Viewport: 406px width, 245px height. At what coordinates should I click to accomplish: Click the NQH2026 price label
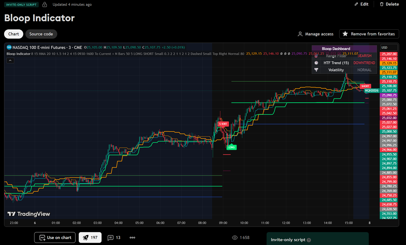(x=372, y=90)
